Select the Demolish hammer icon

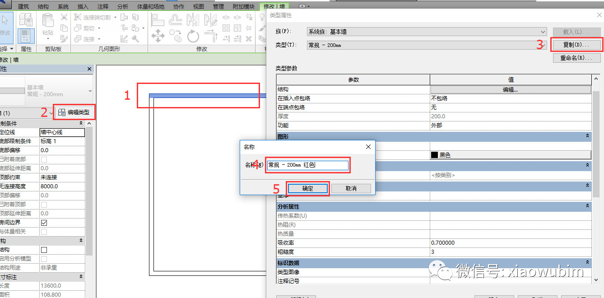pos(135,39)
